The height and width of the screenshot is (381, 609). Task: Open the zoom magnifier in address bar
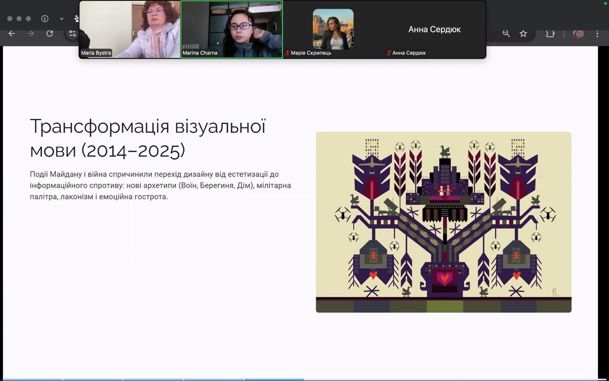point(506,33)
